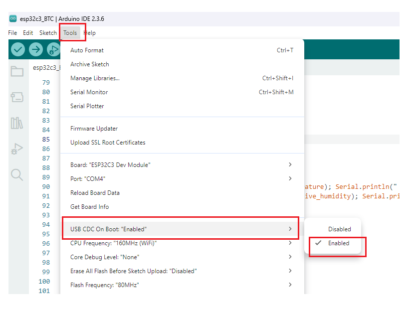Open the Boards Manager sidebar icon
411x313 pixels.
[x=17, y=97]
